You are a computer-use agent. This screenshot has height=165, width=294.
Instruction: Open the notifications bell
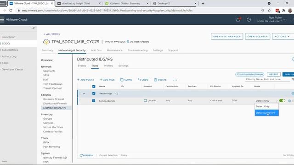tap(238, 19)
